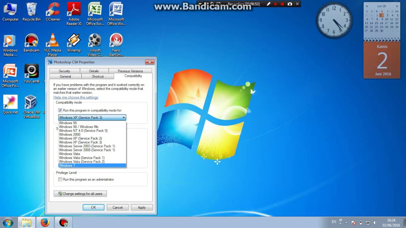Show hidden tray icons arrow
This screenshot has width=406, height=228.
tap(346, 223)
